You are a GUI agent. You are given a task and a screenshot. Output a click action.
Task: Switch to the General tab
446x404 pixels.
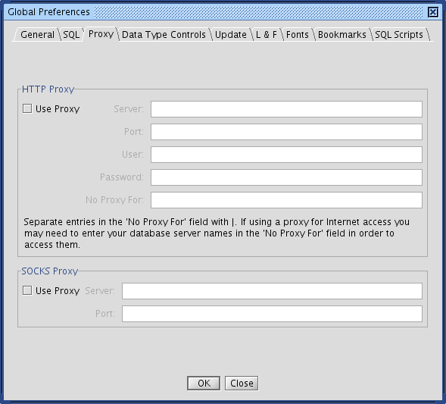(37, 35)
